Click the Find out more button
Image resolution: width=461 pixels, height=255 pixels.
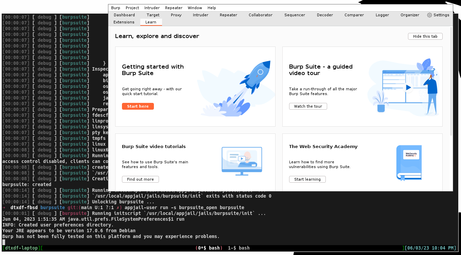140,179
